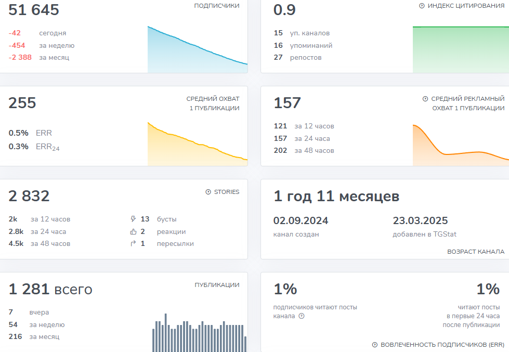Screen dimensions: 509x352
Task: Click citation index value 0.9
Action: pos(284,10)
